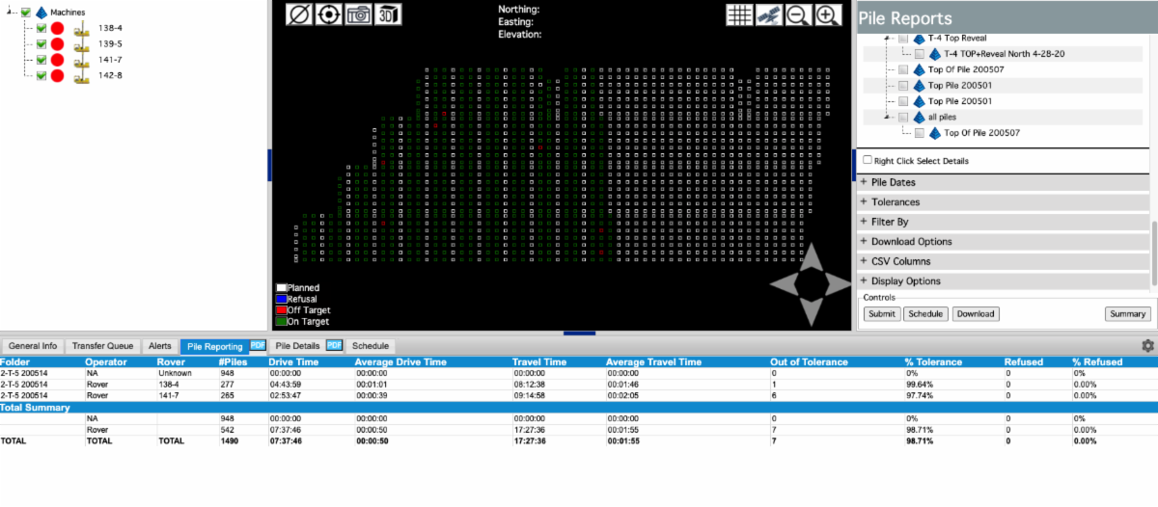Take a map snapshot with camera icon

coord(359,14)
